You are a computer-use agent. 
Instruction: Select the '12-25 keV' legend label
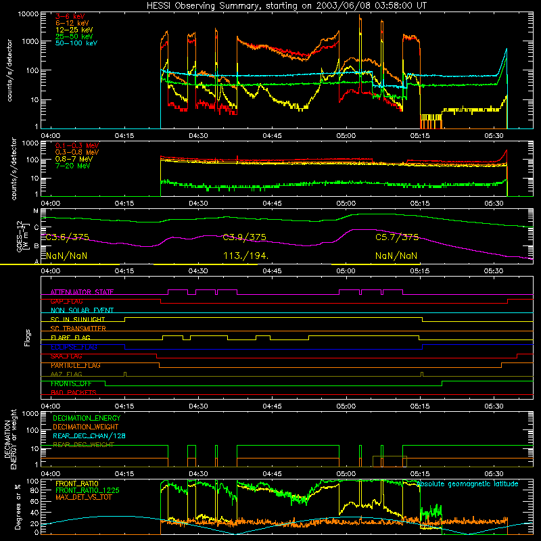[74, 30]
